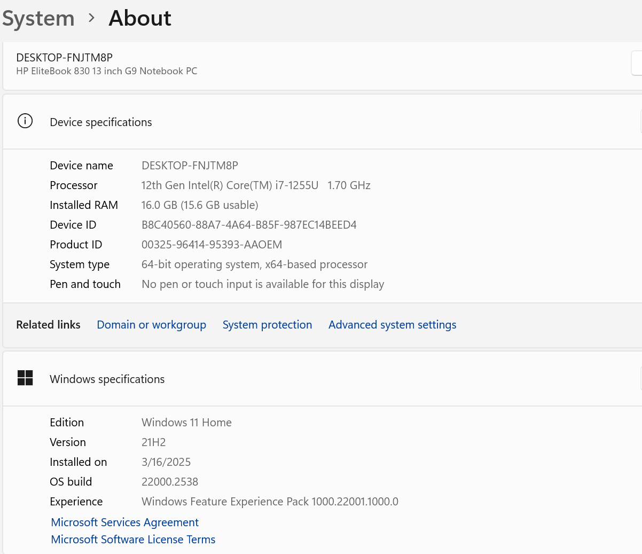Click the OS build label
The width and height of the screenshot is (642, 554).
point(71,482)
